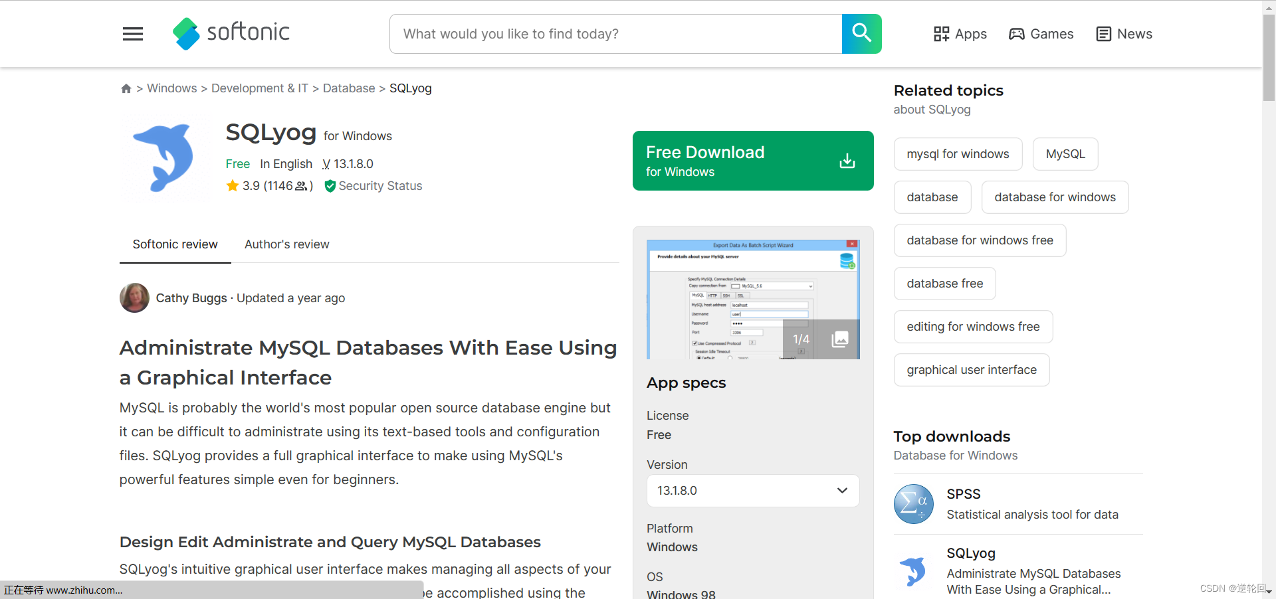1276x599 pixels.
Task: Switch to the Author's review tab
Action: [286, 244]
